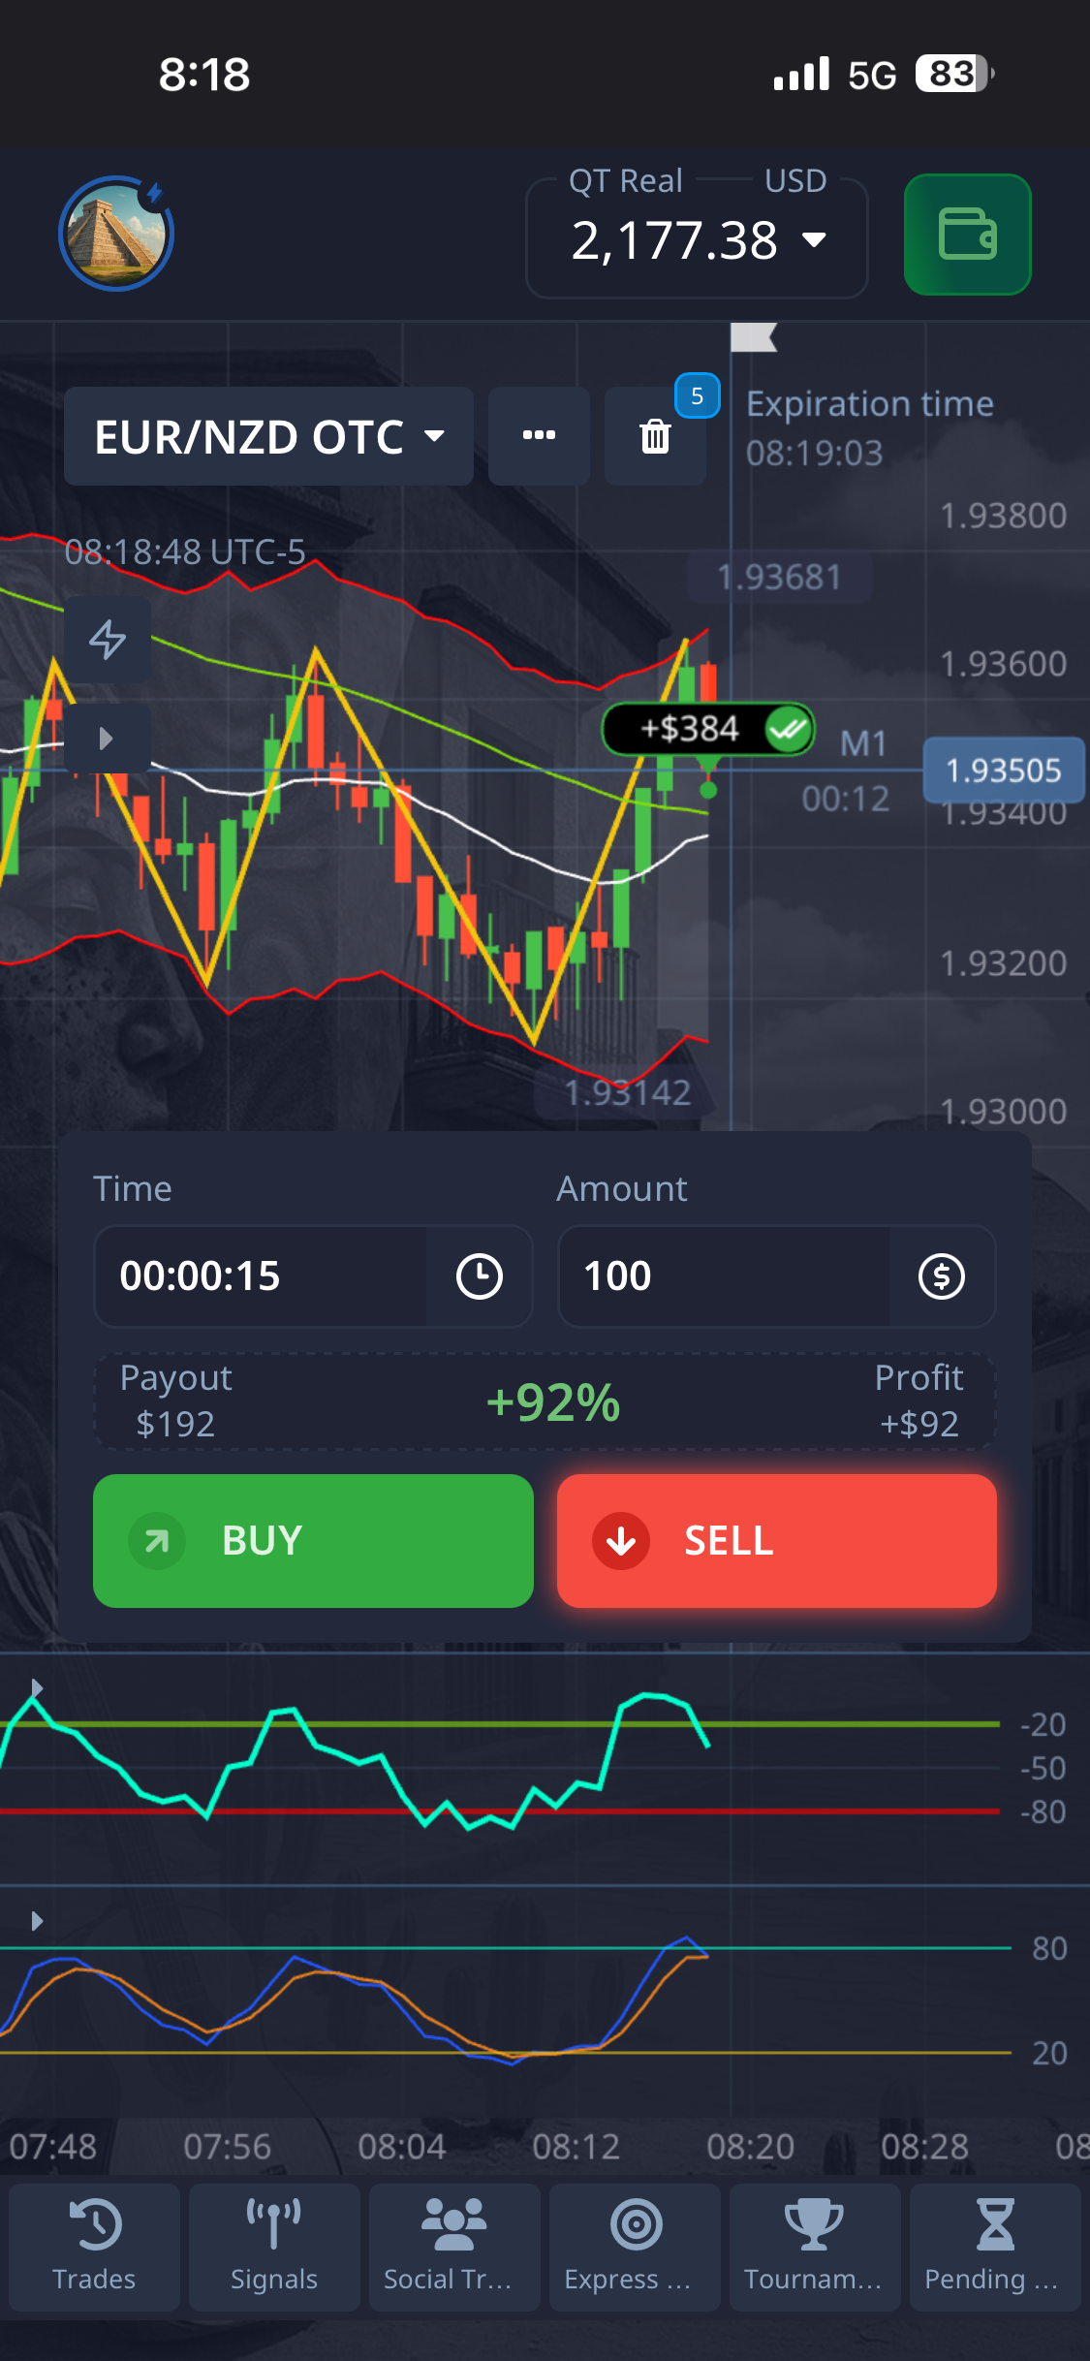The image size is (1090, 2361).
Task: Open Pending trades hourglass icon
Action: (994, 2247)
